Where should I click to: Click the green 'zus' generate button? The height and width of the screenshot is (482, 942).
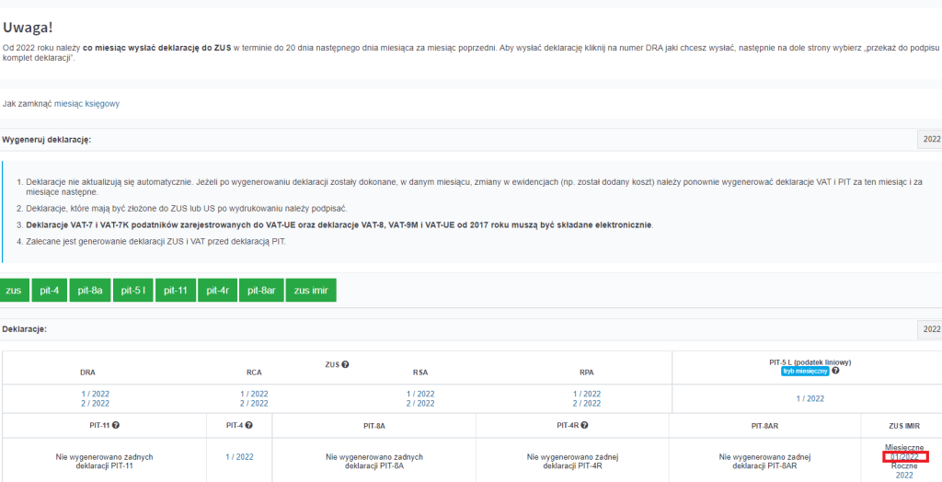14,290
